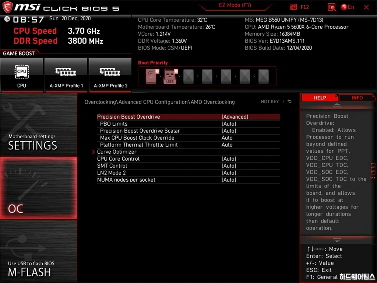Click the third empty boot priority slot
This screenshot has height=283, width=377.
tap(188, 76)
